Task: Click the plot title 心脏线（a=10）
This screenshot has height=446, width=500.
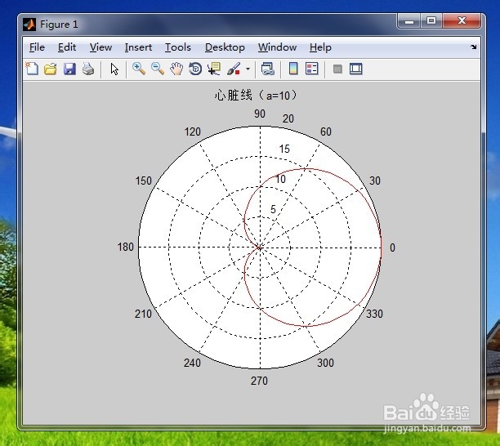Action: 256,96
